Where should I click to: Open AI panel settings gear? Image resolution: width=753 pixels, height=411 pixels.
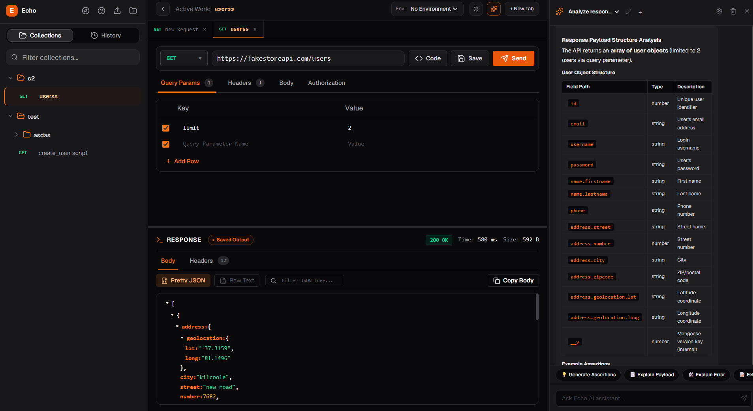coord(719,11)
